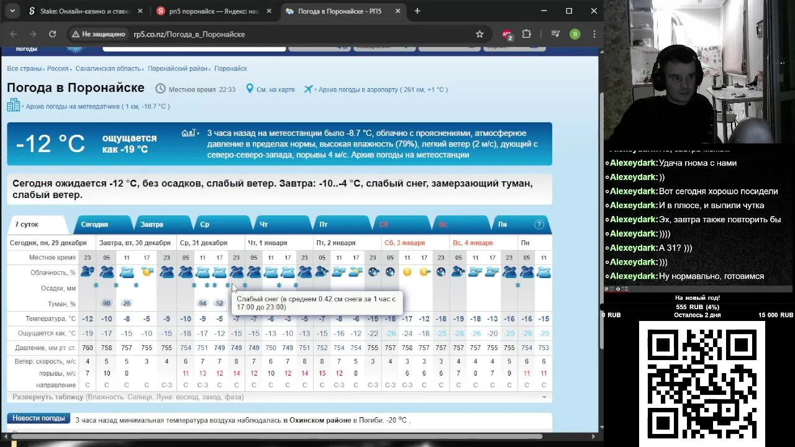The width and height of the screenshot is (795, 447).
Task: Click the building icon for sensor archive
Action: click(13, 105)
